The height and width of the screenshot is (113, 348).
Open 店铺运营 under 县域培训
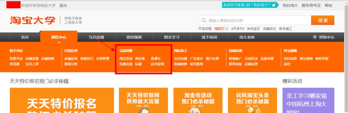(251, 64)
